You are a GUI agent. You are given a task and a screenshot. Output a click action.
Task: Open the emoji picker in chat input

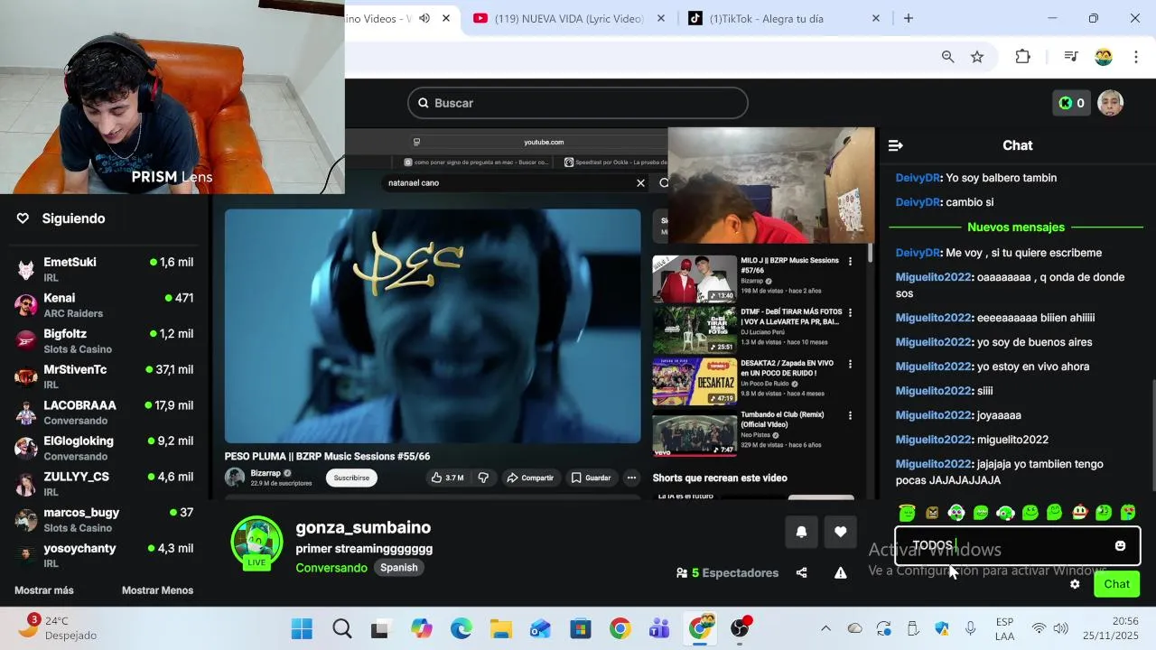click(1120, 545)
